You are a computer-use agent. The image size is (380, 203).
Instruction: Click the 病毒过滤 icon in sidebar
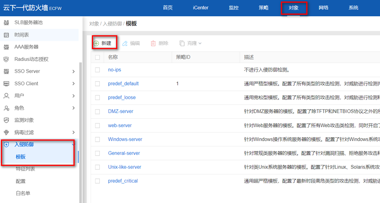pos(6,132)
